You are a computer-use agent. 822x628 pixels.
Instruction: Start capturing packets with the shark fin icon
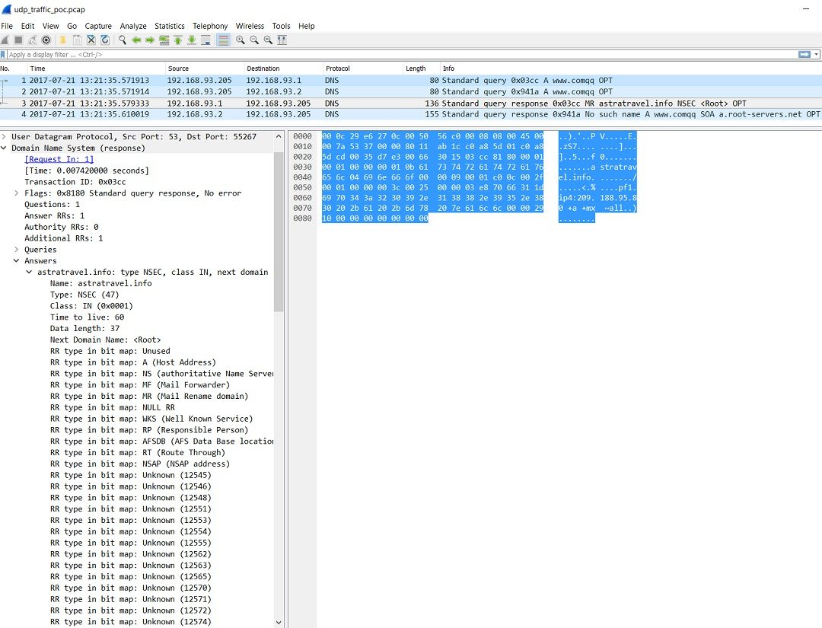[x=5, y=40]
